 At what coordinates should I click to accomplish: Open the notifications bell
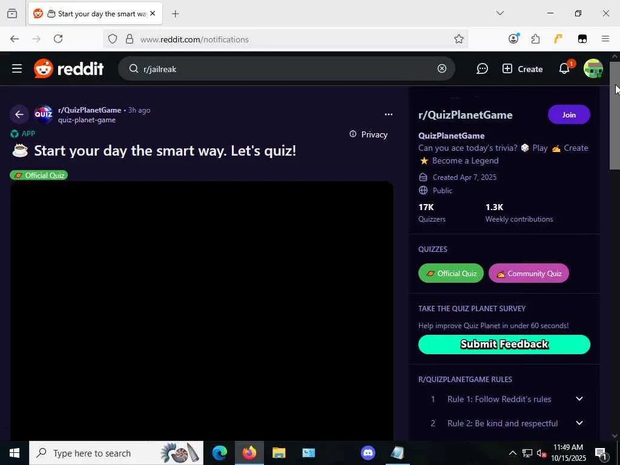point(564,69)
